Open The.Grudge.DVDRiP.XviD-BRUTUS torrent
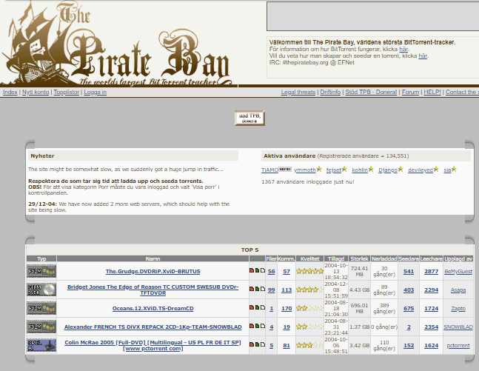The image size is (479, 371). (153, 271)
